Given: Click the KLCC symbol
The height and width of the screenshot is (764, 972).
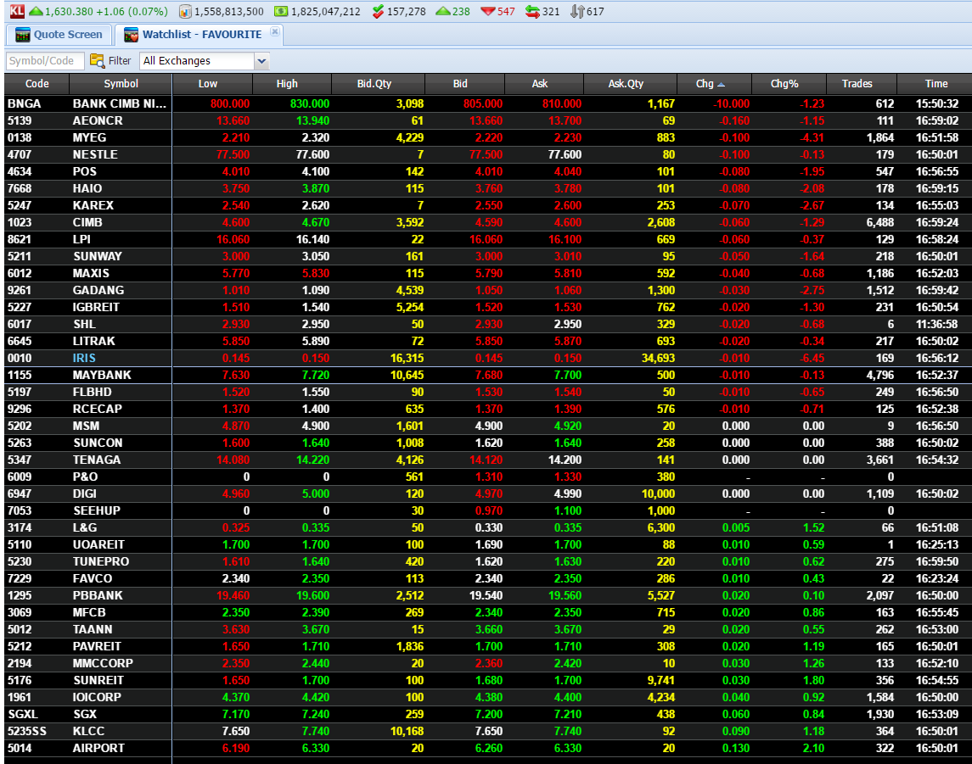Looking at the screenshot, I should (x=88, y=731).
